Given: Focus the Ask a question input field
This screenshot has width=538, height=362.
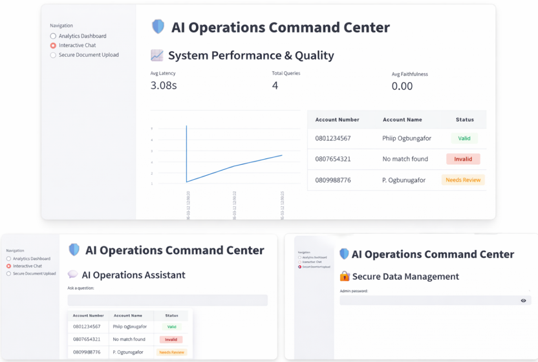Looking at the screenshot, I should pyautogui.click(x=167, y=300).
